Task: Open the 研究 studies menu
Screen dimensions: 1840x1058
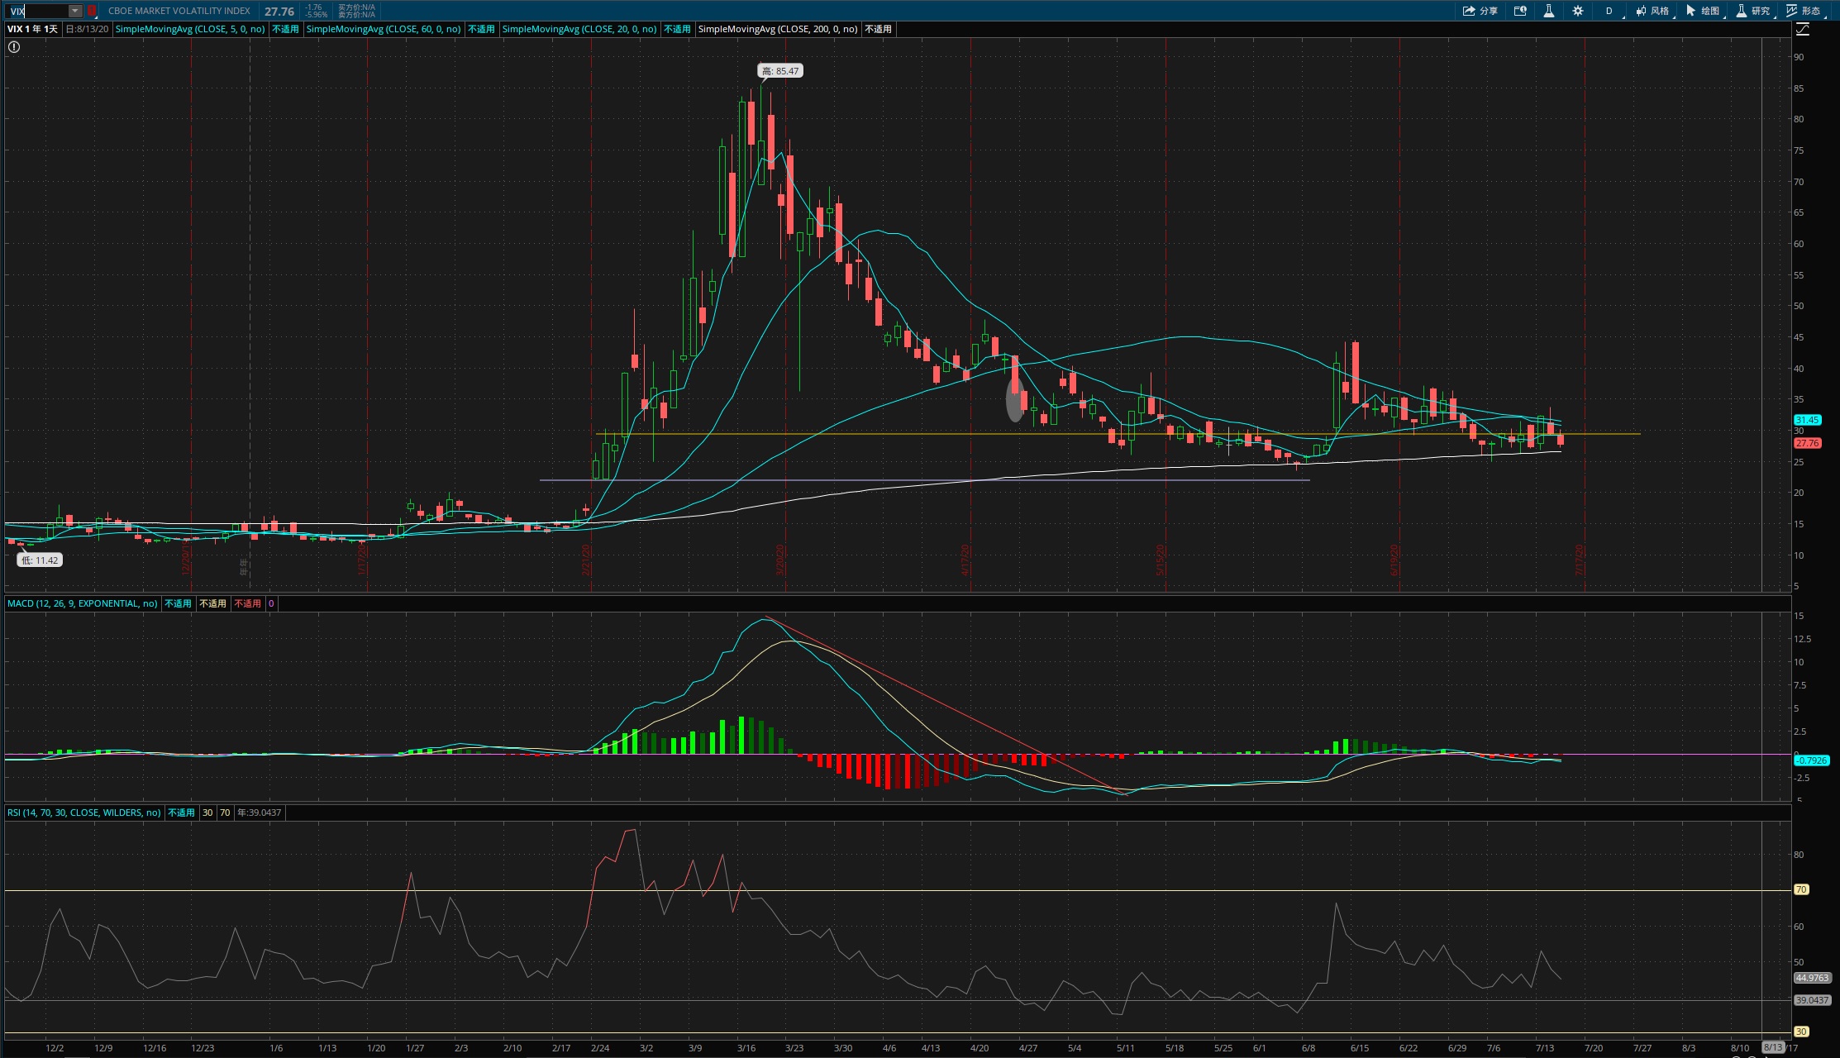Action: pyautogui.click(x=1753, y=11)
